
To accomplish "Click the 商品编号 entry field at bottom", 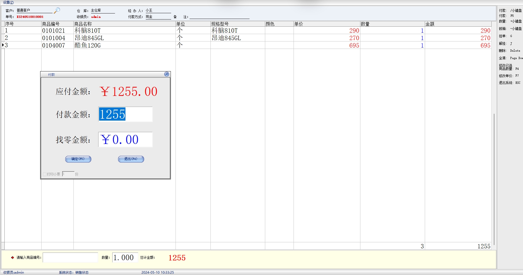I will [x=70, y=257].
